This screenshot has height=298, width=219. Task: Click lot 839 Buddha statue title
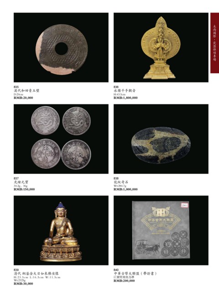(36, 273)
